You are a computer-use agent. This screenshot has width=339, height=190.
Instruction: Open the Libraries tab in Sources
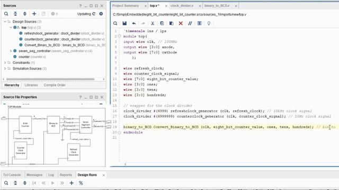31,85
